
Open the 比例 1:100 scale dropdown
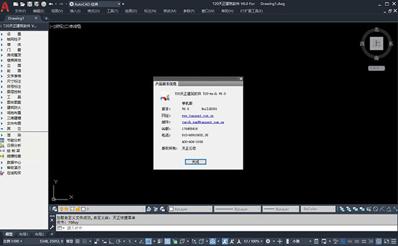(13, 241)
